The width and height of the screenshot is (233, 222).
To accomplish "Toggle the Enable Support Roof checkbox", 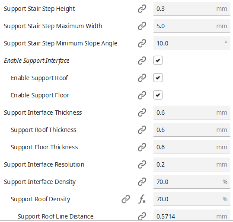I will click(158, 77).
